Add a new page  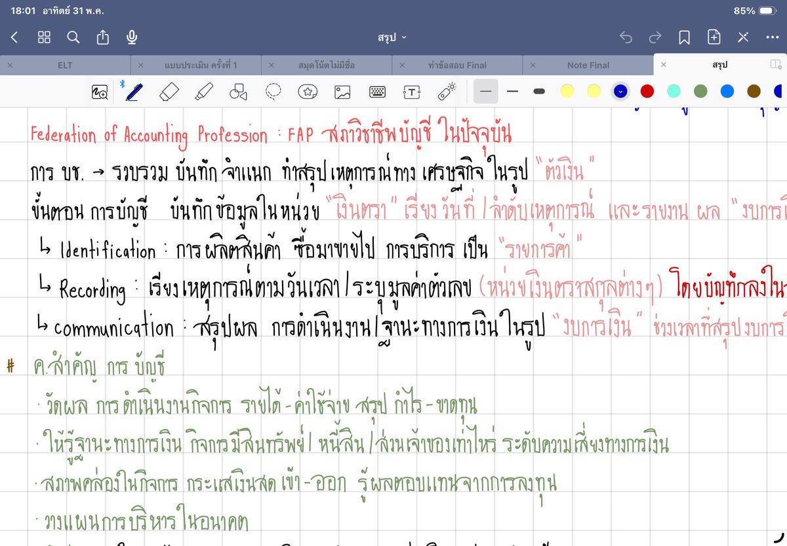[714, 37]
